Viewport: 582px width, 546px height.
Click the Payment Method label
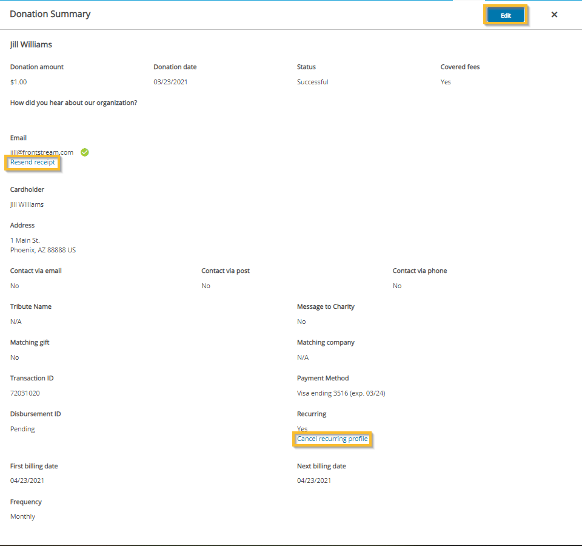pos(323,378)
